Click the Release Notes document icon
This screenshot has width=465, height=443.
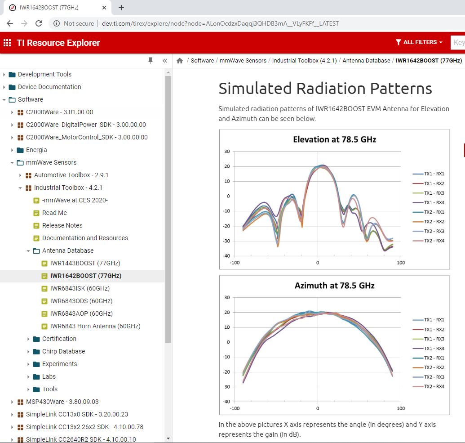[36, 226]
